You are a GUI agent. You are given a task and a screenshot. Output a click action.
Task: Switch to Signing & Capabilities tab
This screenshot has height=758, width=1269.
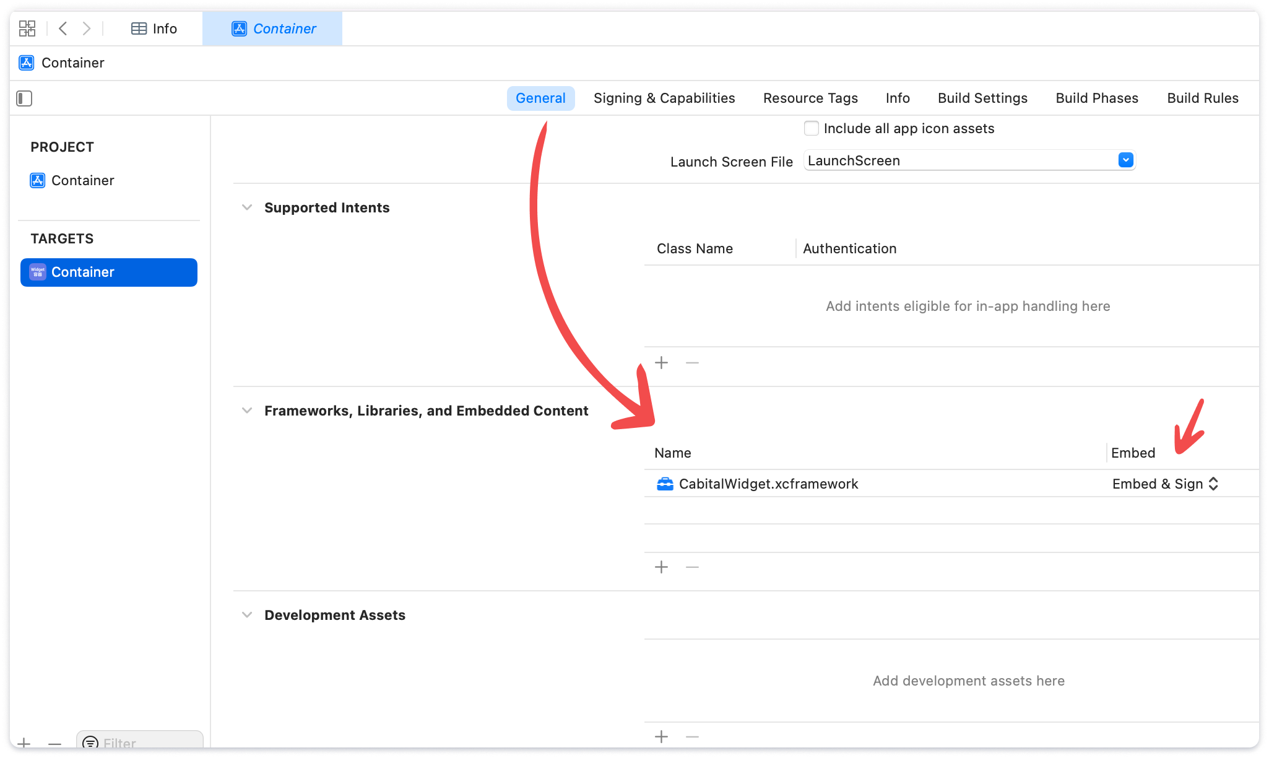664,98
